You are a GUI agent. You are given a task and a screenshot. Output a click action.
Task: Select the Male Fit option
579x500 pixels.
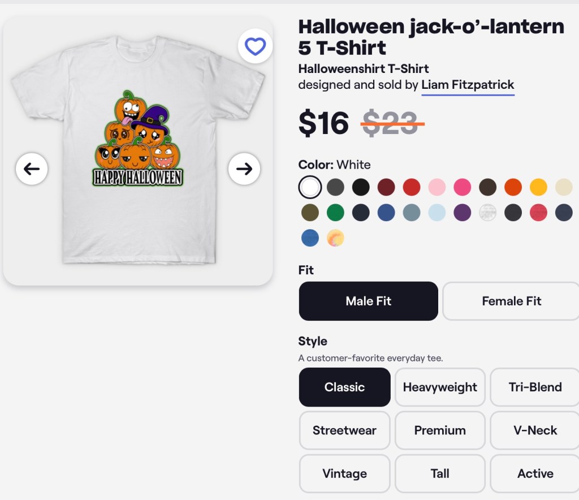tap(368, 301)
